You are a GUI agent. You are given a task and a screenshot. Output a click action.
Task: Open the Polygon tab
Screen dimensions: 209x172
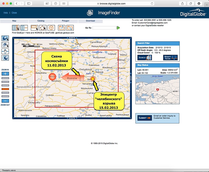[x=66, y=21]
